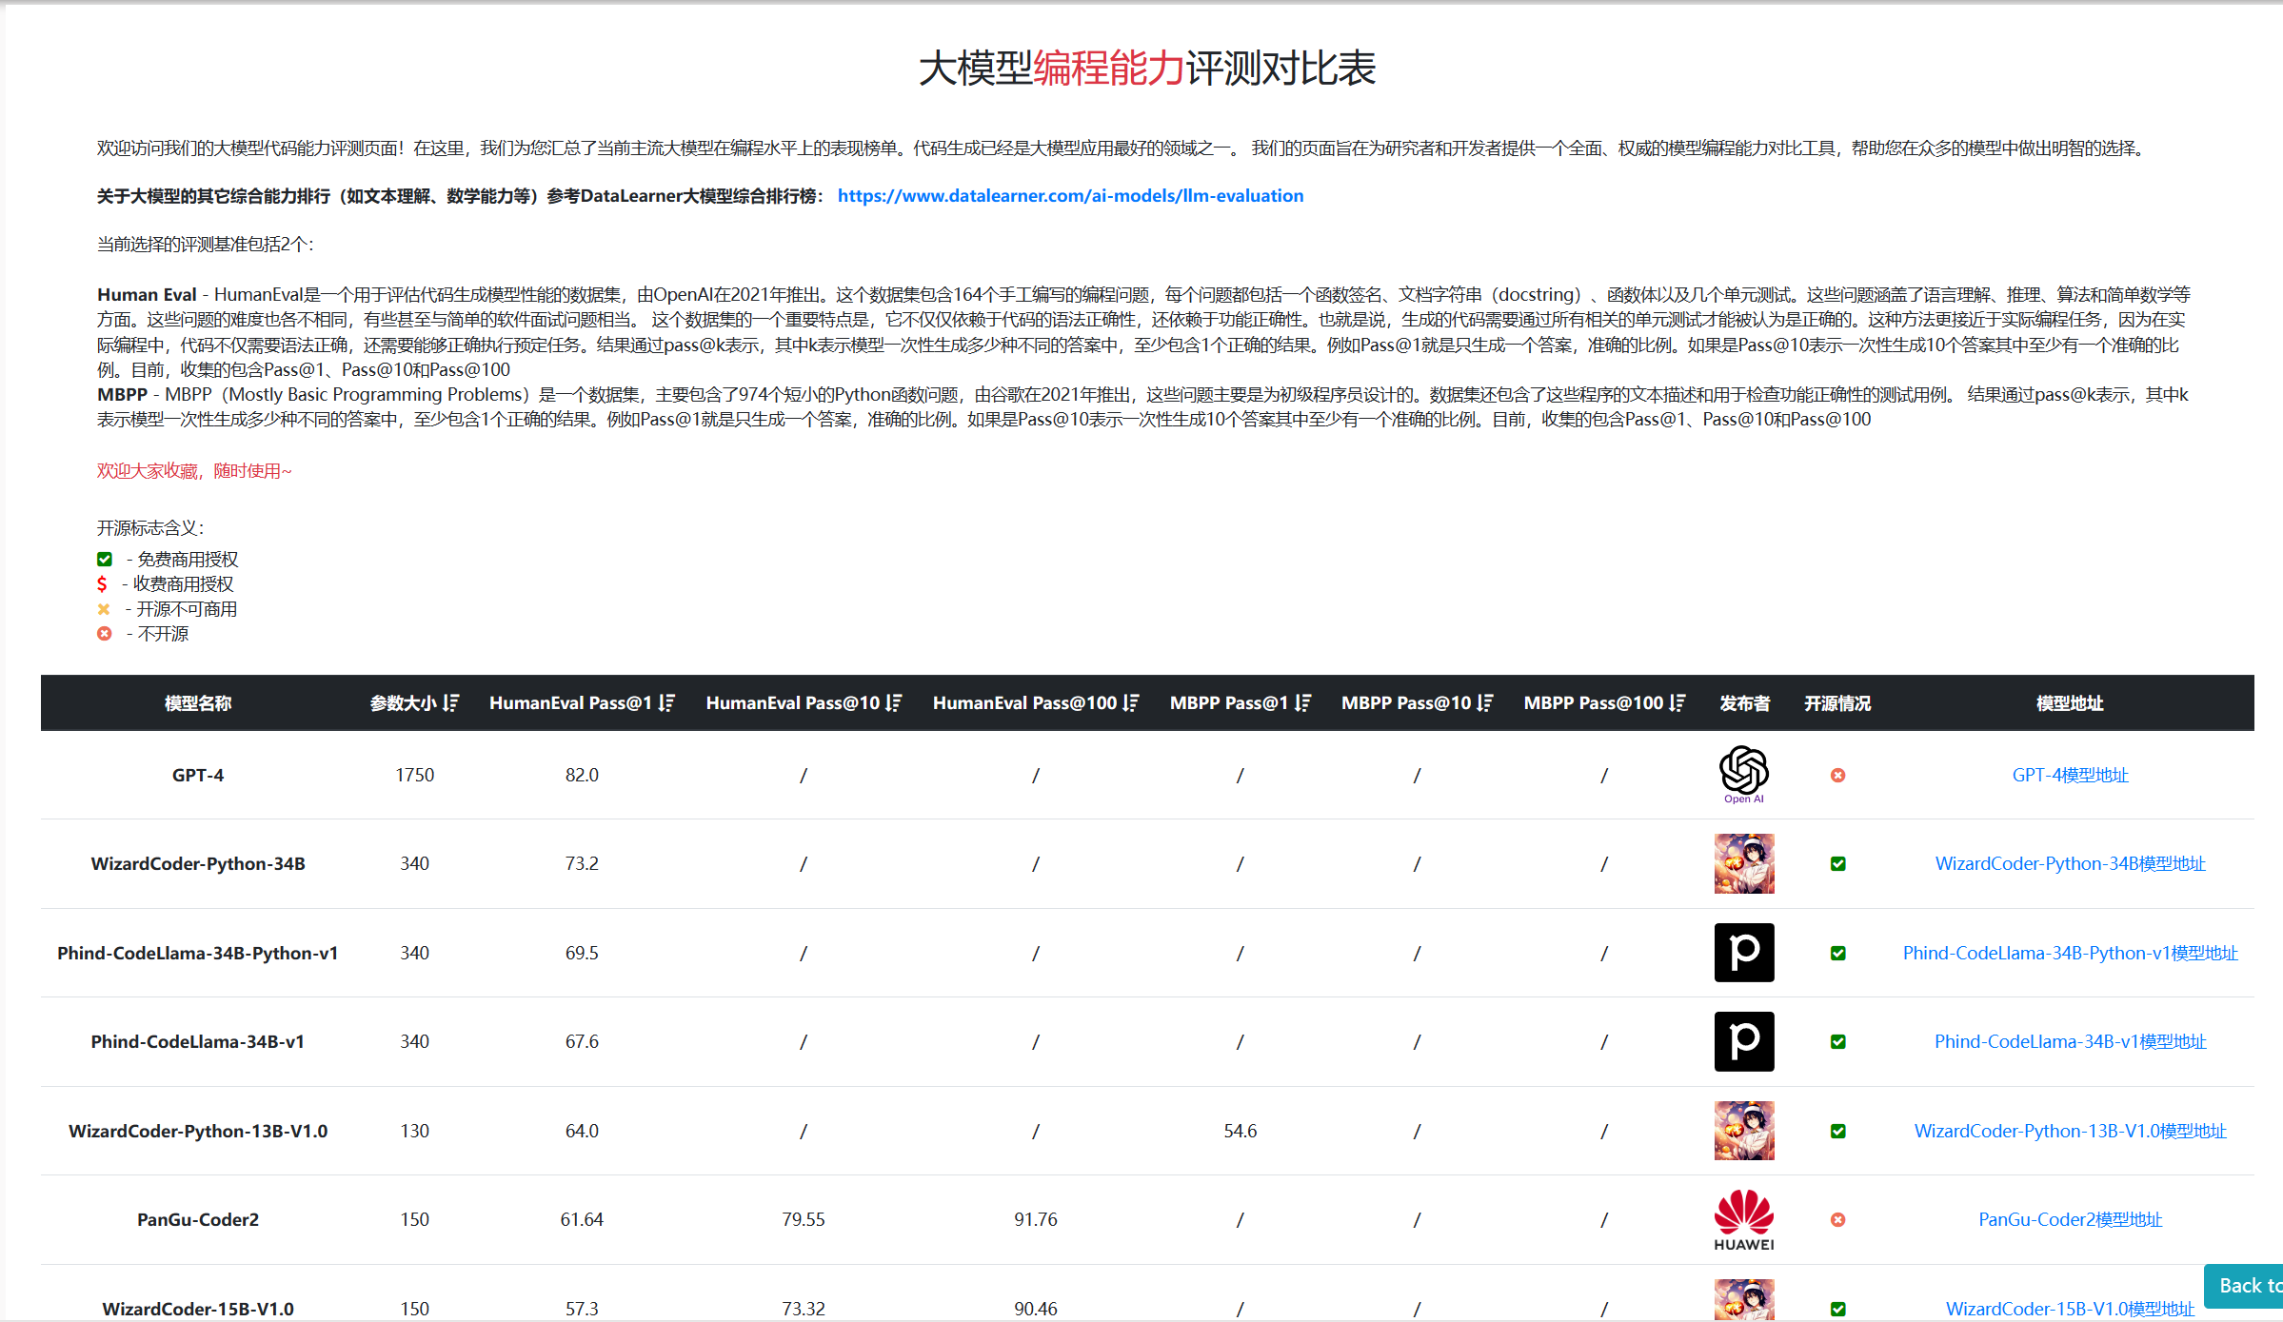
Task: Click the 不开源 red circle legend icon
Action: coord(105,633)
